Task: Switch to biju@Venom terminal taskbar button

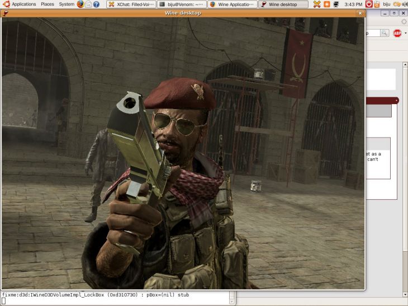Action: [x=182, y=4]
